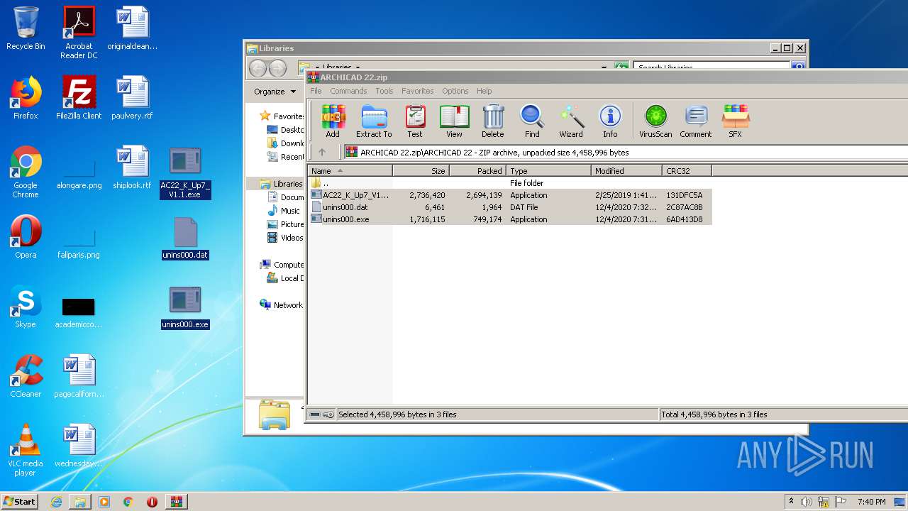
Task: Click the Extract To toolbar icon
Action: click(x=374, y=121)
